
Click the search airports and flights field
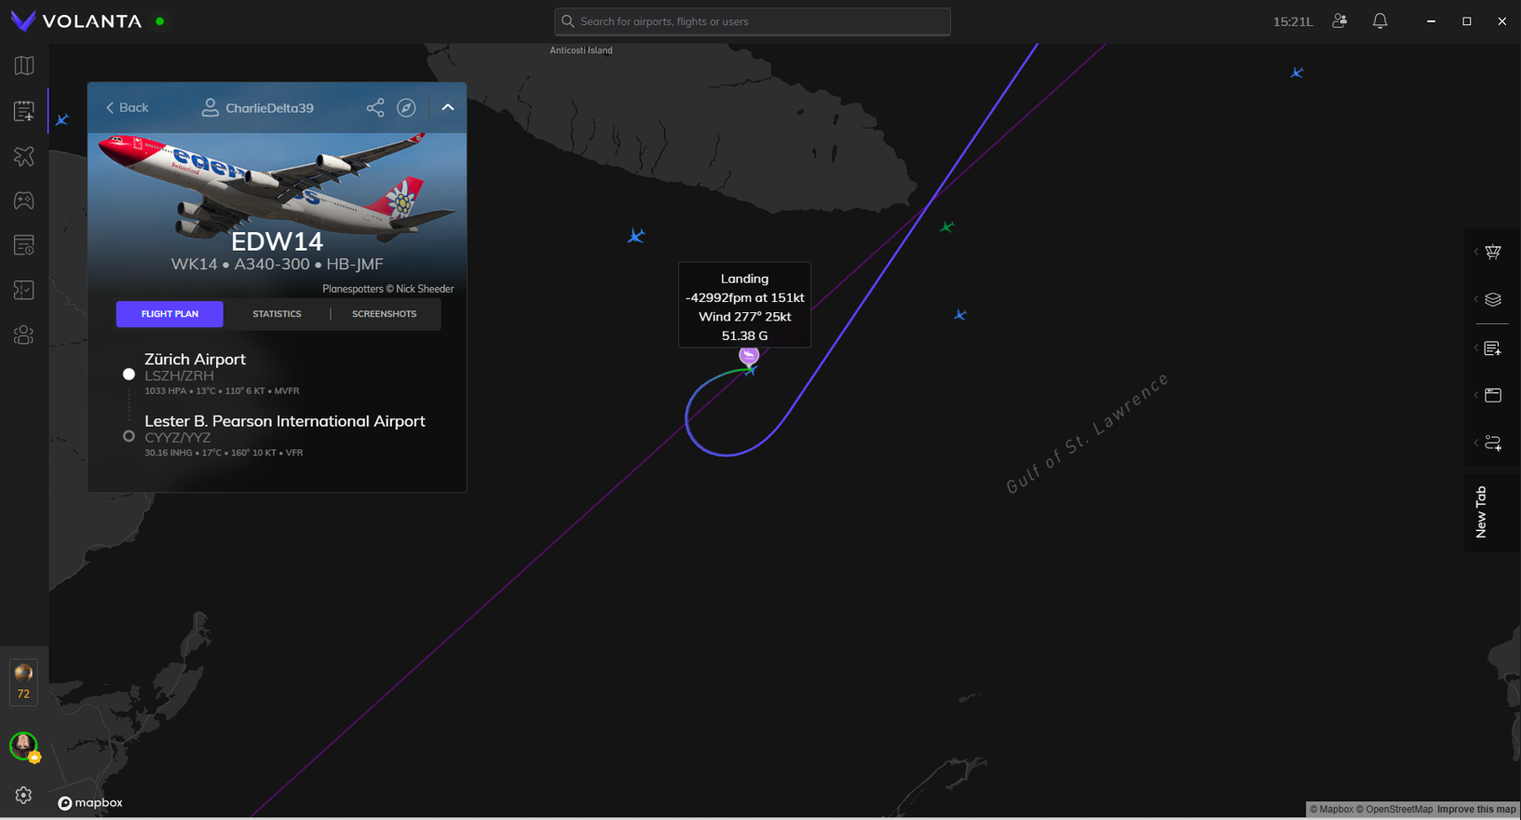coord(753,21)
